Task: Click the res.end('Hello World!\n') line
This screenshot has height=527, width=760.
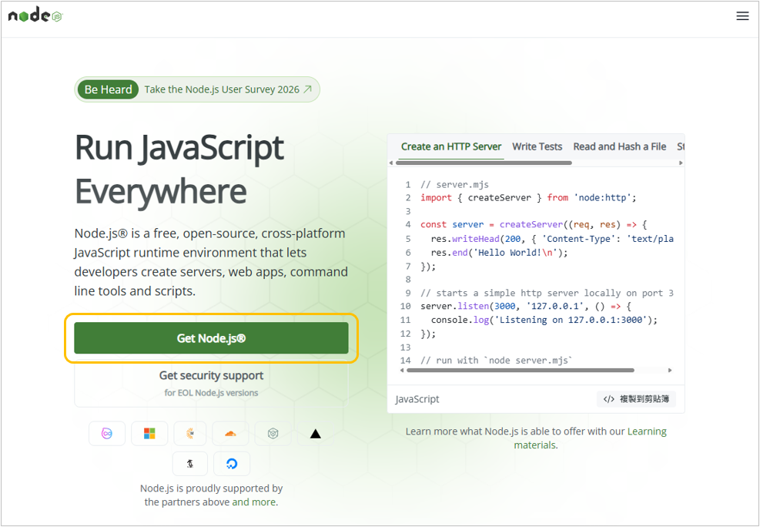Action: click(499, 253)
